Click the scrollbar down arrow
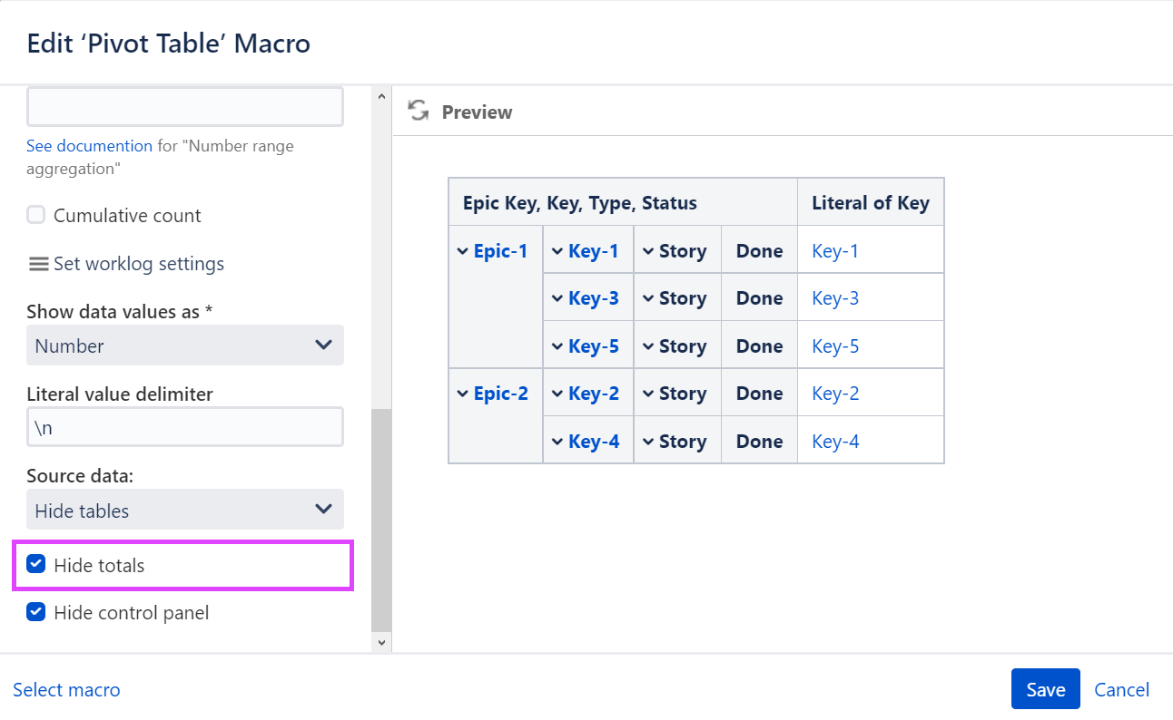The width and height of the screenshot is (1173, 720). 380,641
